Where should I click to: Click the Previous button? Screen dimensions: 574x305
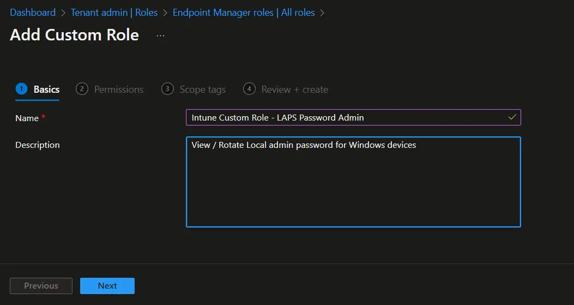point(41,286)
